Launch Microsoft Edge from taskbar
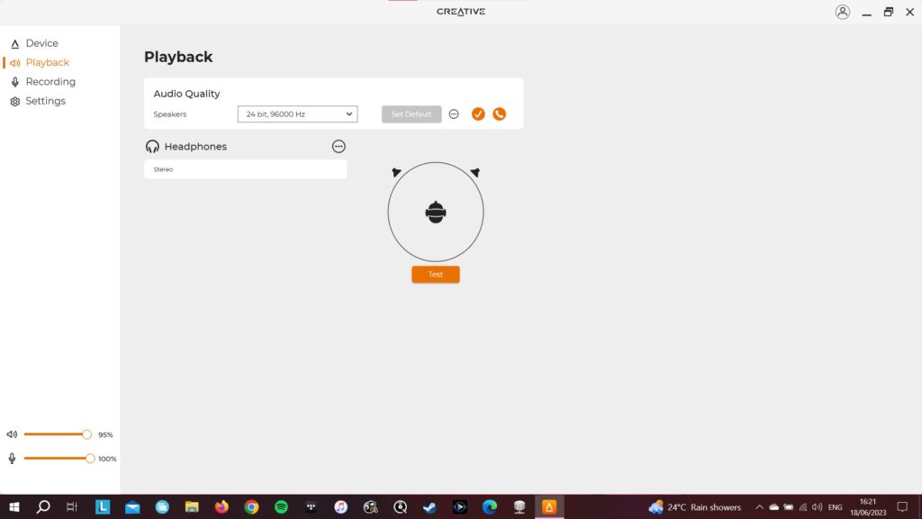This screenshot has height=519, width=922. click(490, 506)
